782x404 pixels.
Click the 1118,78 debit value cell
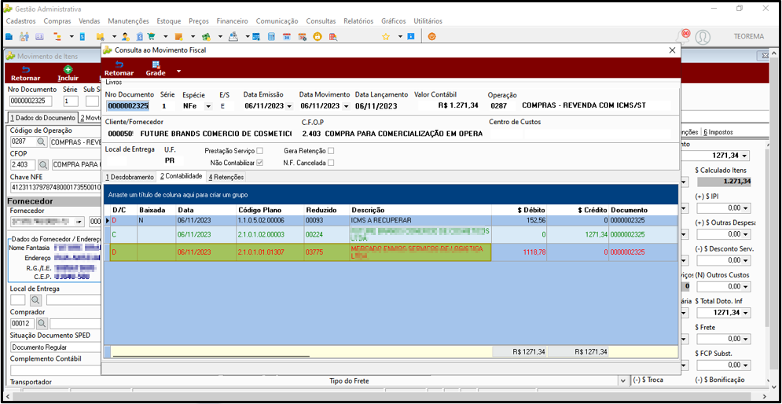[519, 252]
